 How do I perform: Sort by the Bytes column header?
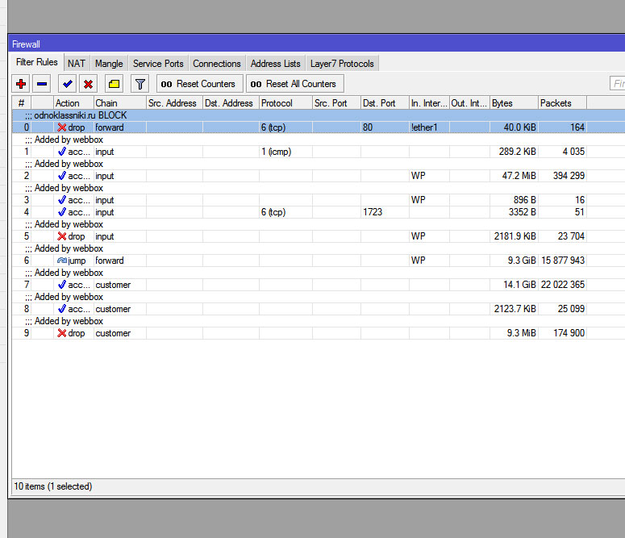coord(513,103)
